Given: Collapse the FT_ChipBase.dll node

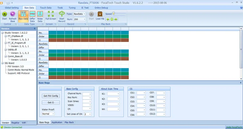Looking at the screenshot, I should coord(5,36).
